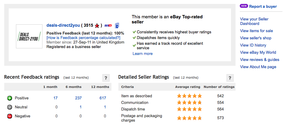Show the 617 positive ratings for 12 months

click(103, 98)
